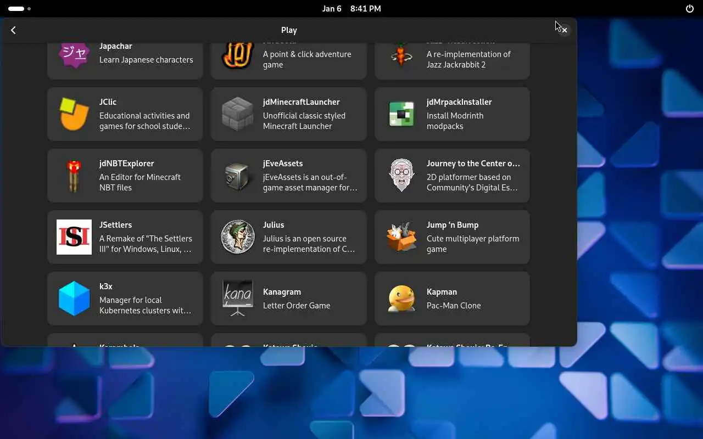
Task: Select the JClic orange icon
Action: (x=74, y=114)
